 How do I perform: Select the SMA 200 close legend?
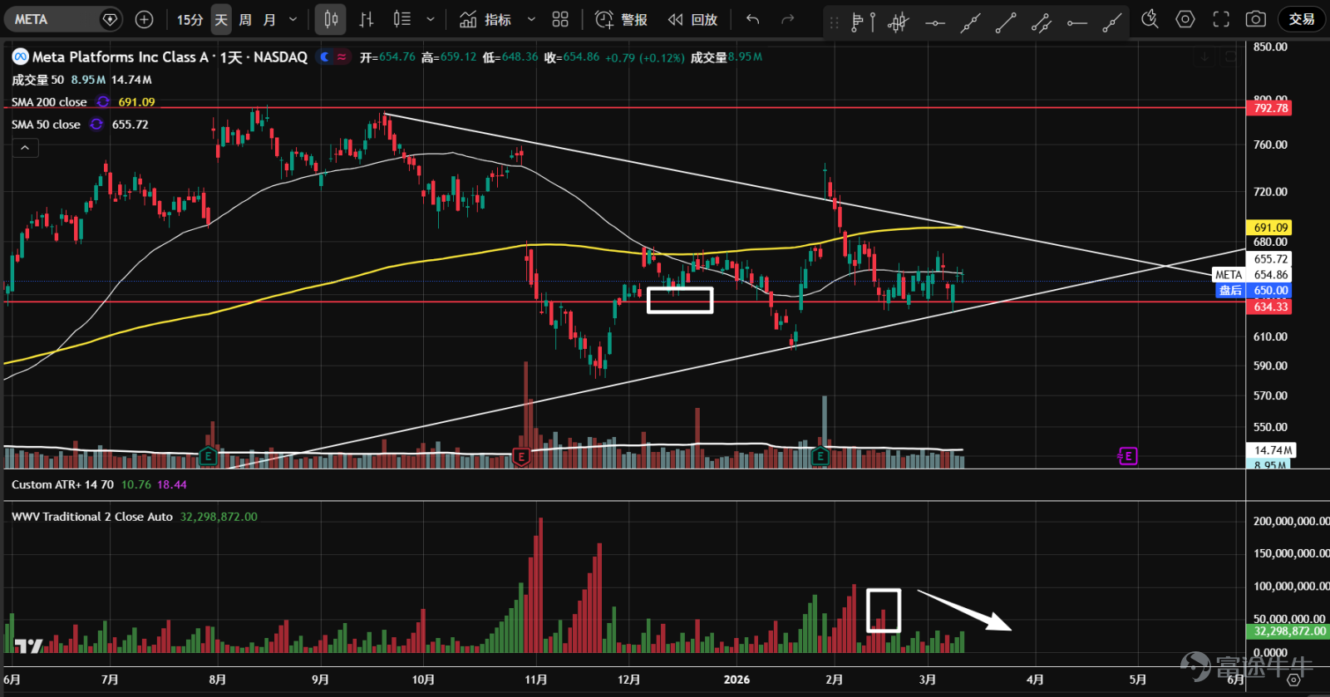[49, 102]
